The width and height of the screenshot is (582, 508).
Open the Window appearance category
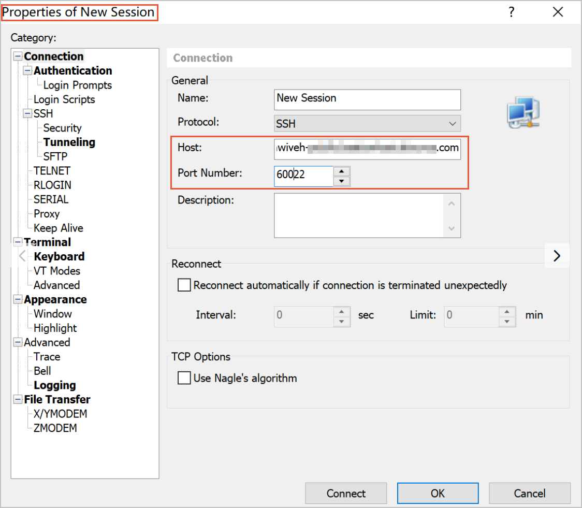(x=53, y=314)
